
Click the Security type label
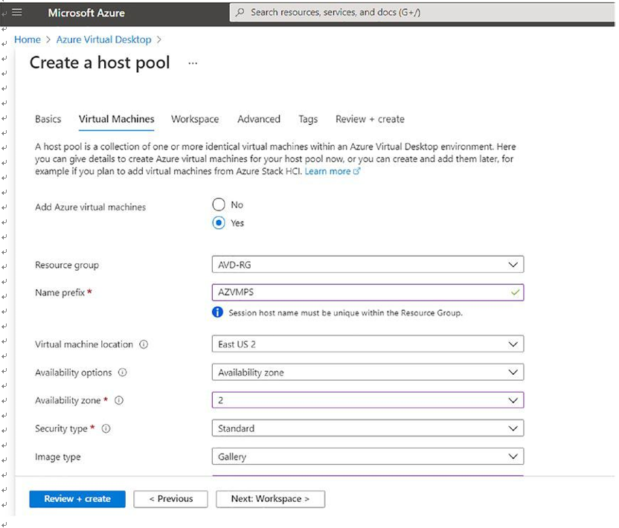61,429
